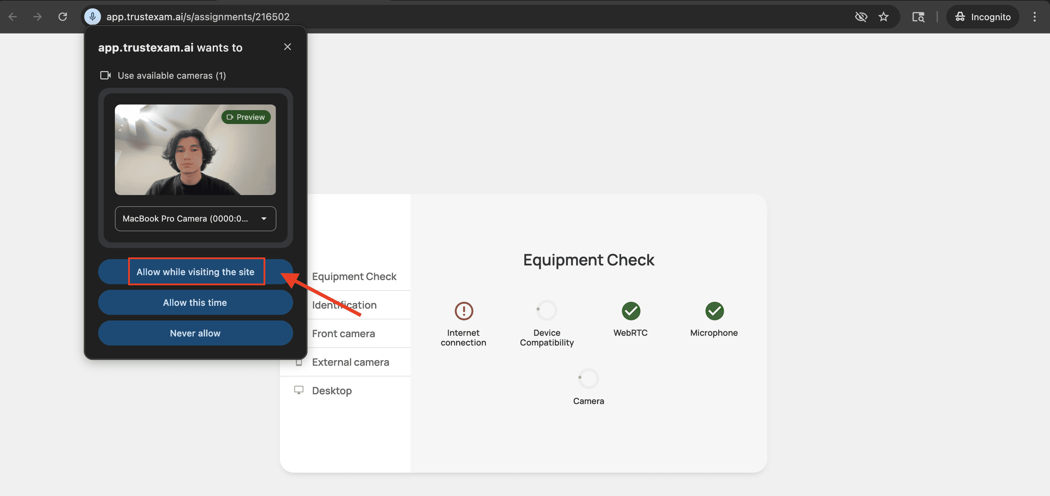Click the Incognito profile button
Screen dimensions: 1050x496
pyautogui.click(x=982, y=17)
